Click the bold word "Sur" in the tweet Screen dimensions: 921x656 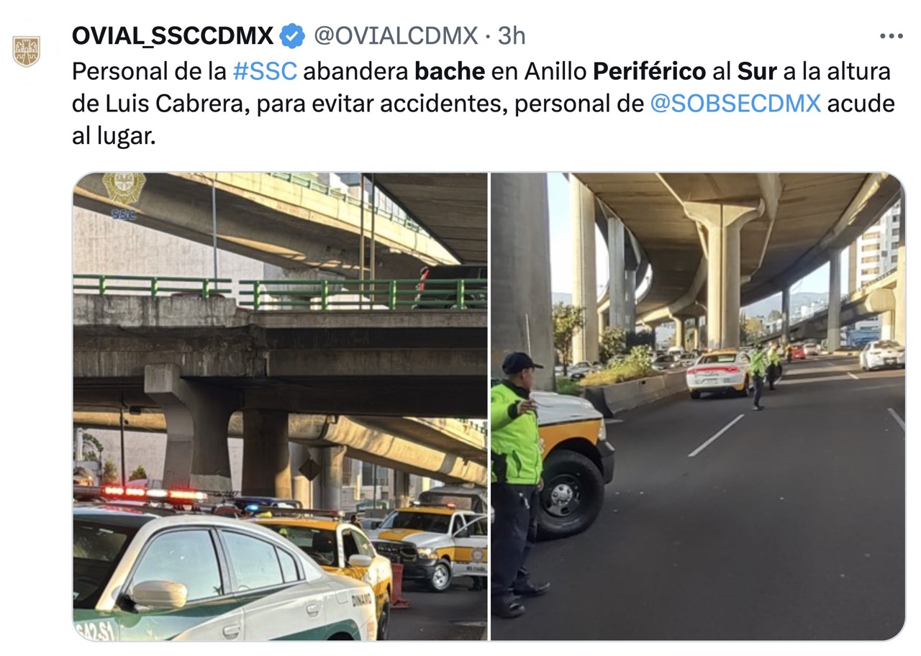pos(757,71)
